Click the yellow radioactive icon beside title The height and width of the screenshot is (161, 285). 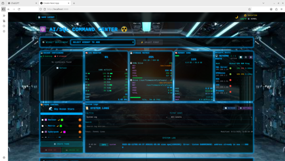(124, 29)
